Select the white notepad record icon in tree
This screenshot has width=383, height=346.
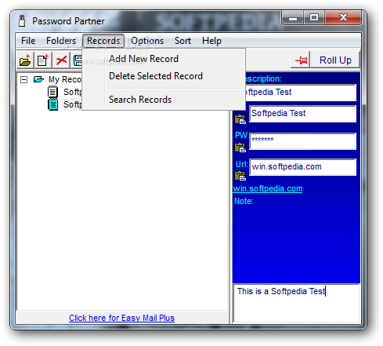52,92
